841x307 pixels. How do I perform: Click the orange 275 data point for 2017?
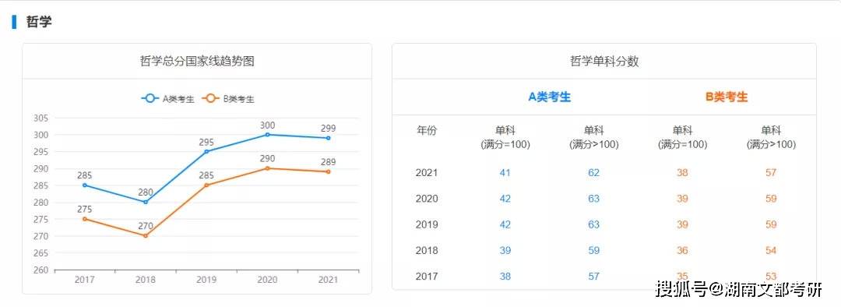click(x=85, y=219)
